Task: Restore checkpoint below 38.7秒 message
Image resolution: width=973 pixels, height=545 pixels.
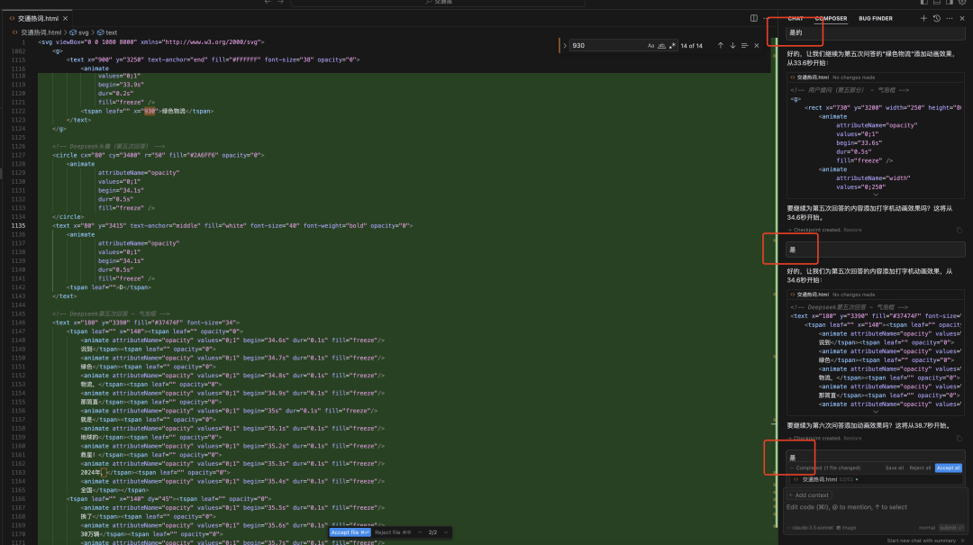Action: click(x=852, y=438)
